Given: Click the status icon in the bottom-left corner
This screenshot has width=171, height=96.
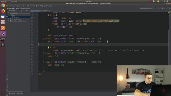Looking at the screenshot, I should [x=7, y=95].
